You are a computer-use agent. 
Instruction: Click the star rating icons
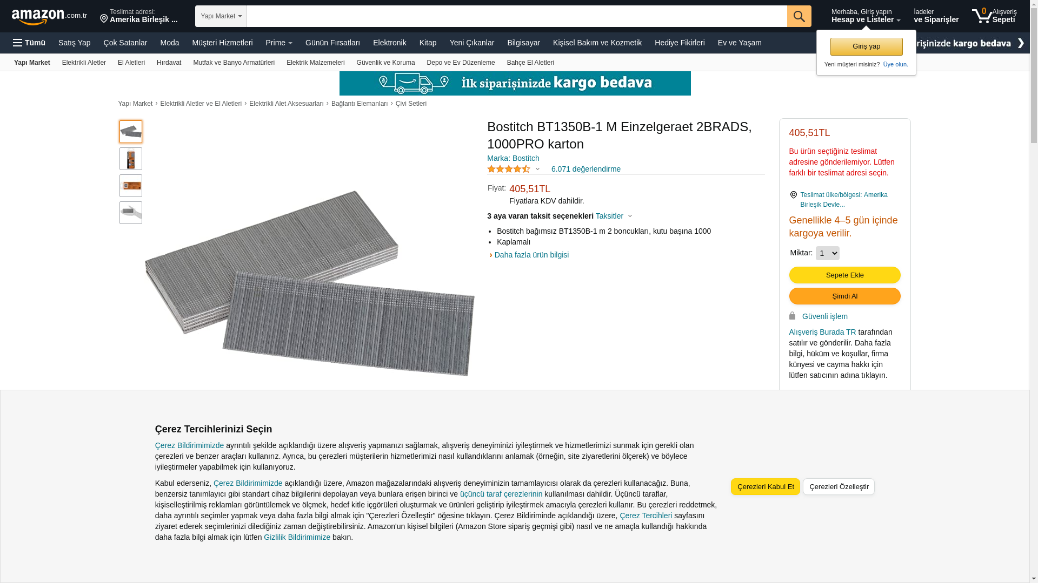point(509,169)
